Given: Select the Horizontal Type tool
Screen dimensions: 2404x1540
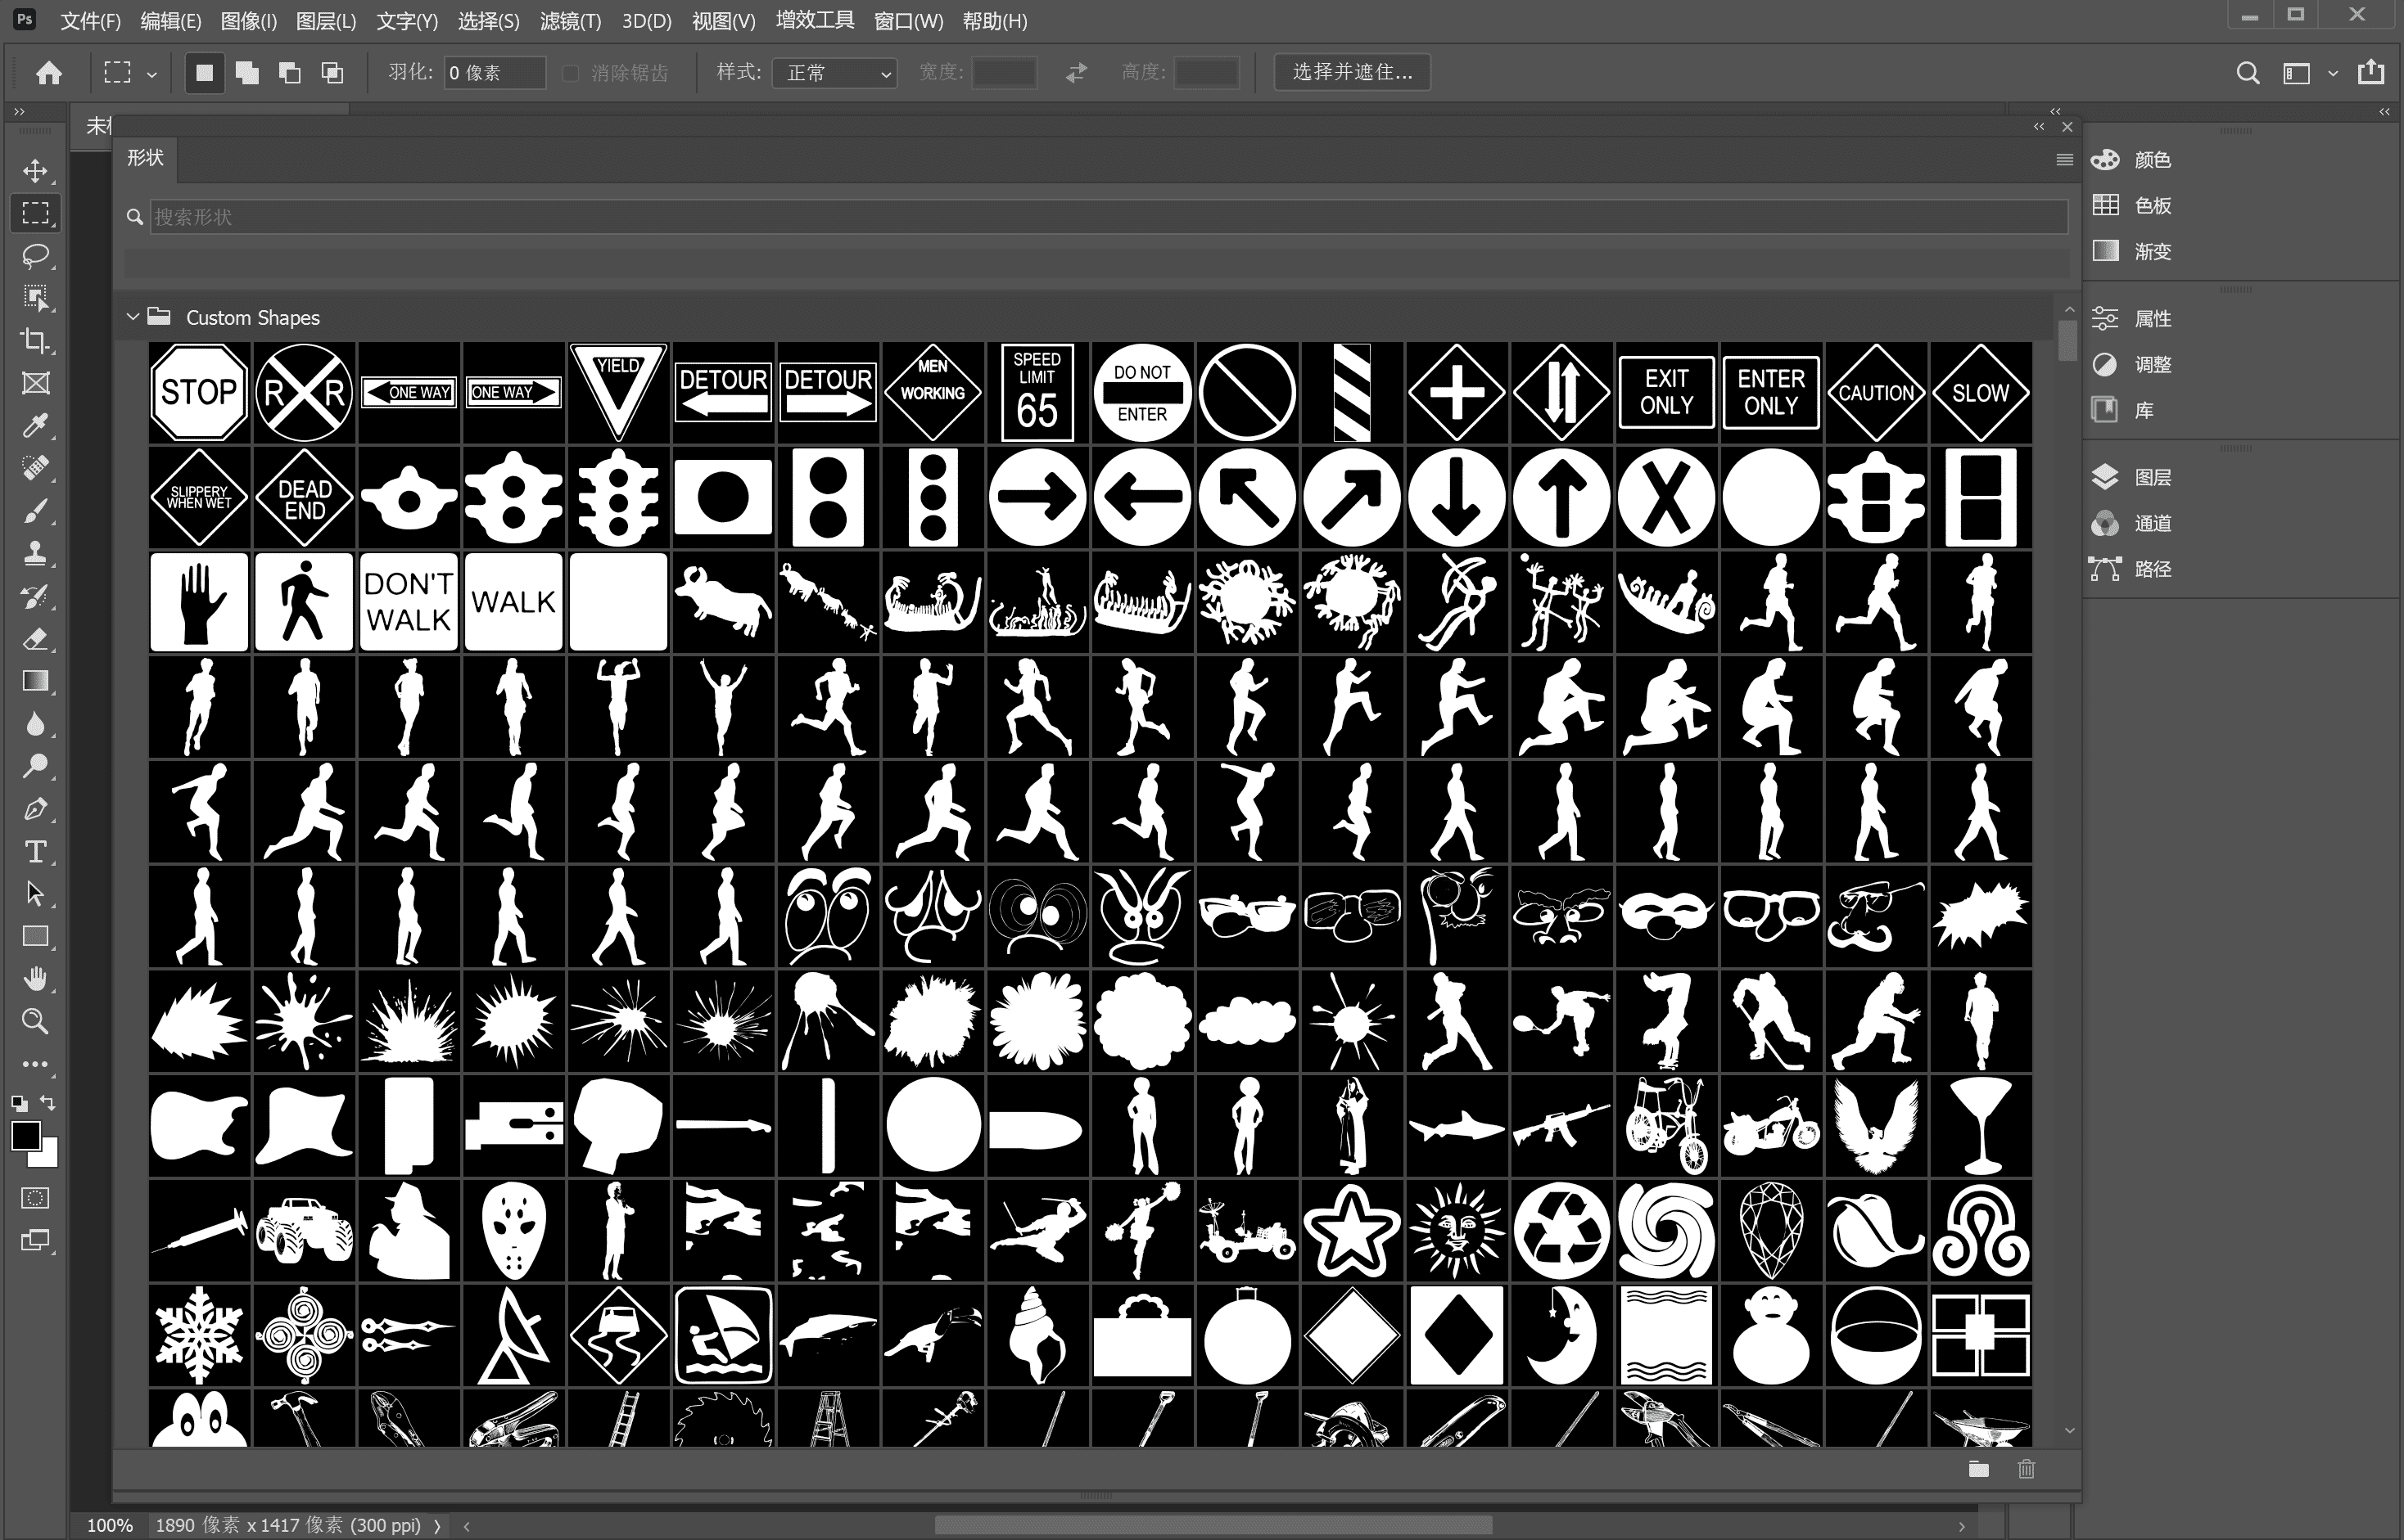Looking at the screenshot, I should click(35, 852).
